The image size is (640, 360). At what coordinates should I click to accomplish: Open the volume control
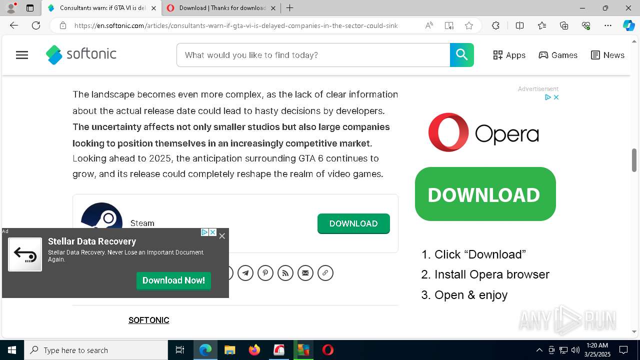pyautogui.click(x=575, y=350)
